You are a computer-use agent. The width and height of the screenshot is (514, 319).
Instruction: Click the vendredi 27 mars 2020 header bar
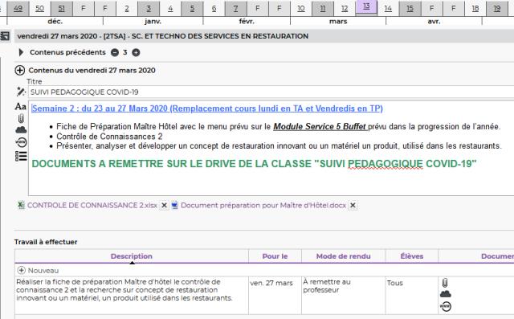pos(264,36)
